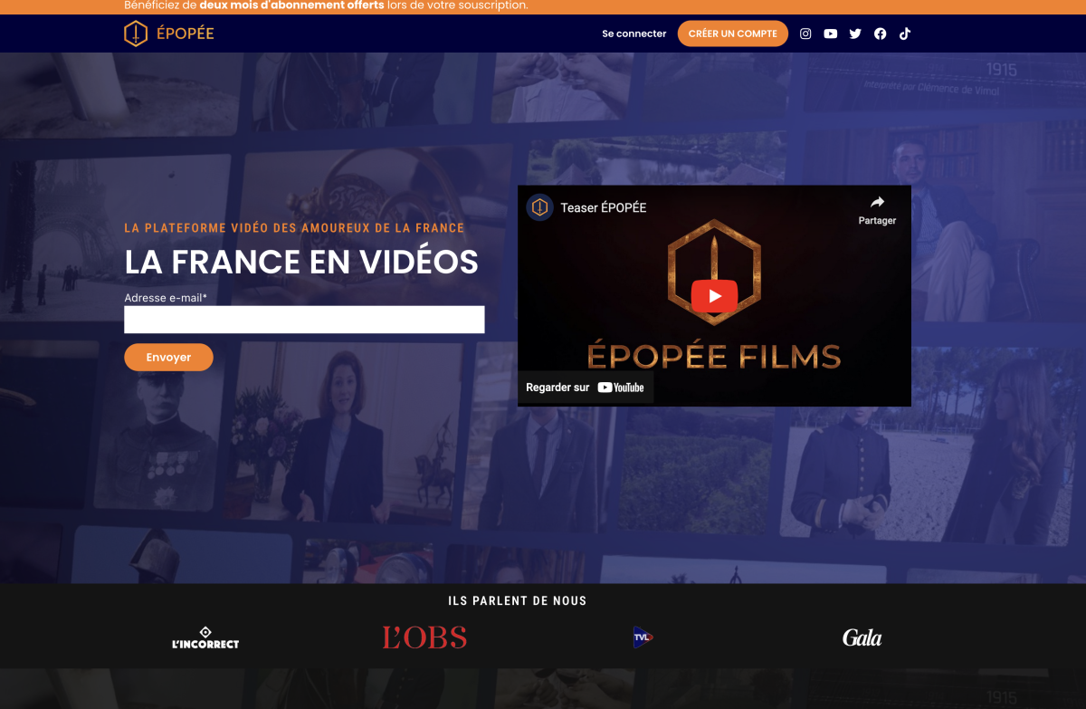Click the LA FRANCE EN VIDÉOS heading
The width and height of the screenshot is (1086, 709).
click(301, 262)
